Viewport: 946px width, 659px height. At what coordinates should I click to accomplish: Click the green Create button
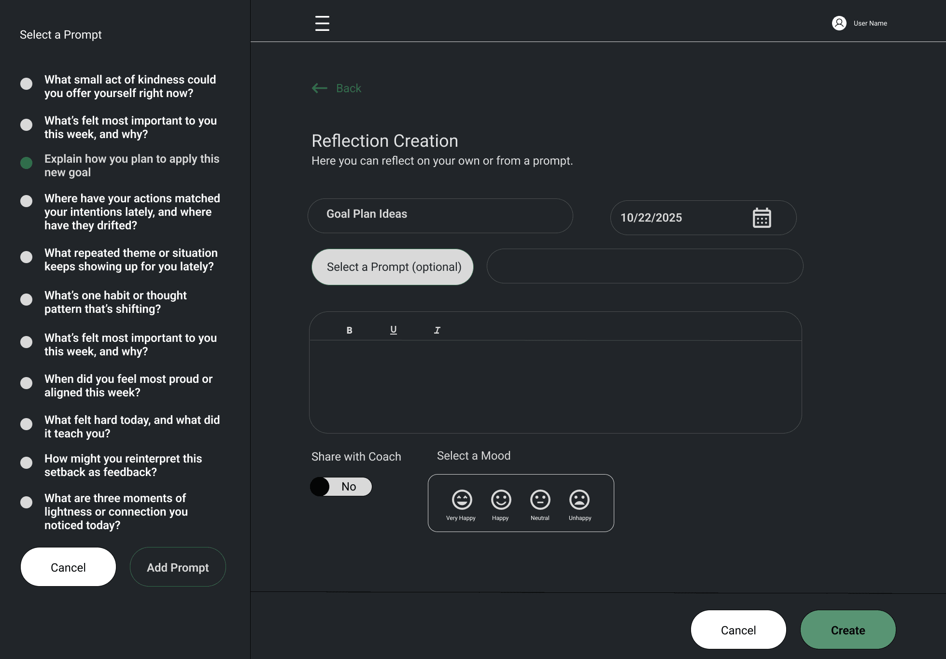(x=847, y=630)
